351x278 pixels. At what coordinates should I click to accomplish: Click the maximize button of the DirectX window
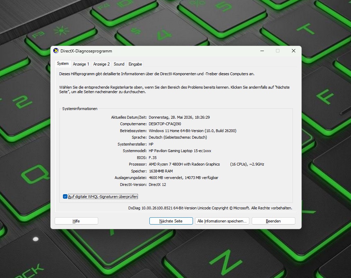click(278, 51)
